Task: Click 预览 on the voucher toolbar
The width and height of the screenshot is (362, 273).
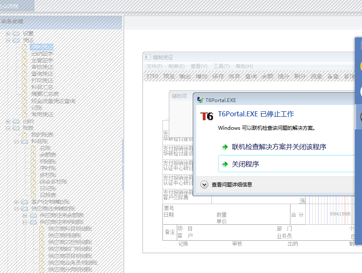Action: 169,76
